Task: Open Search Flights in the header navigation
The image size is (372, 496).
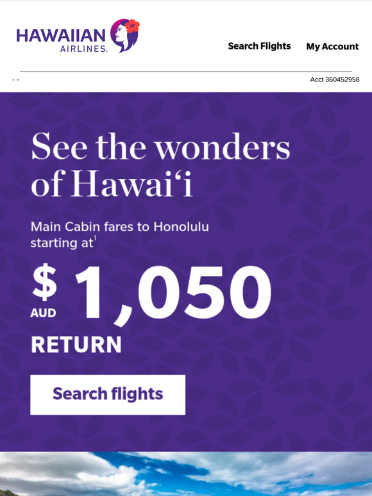Action: click(259, 46)
